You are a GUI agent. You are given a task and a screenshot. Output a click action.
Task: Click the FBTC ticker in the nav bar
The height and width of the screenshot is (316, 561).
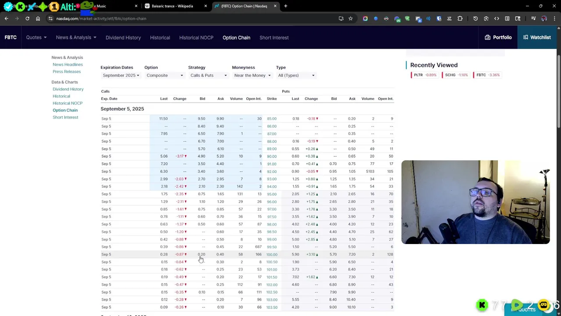[11, 37]
